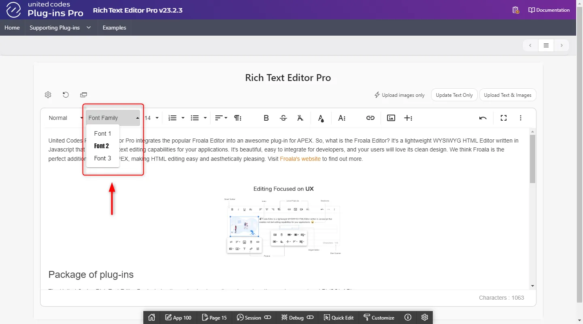Expand the Supporting Plug-ins menu
583x324 pixels.
tap(60, 28)
